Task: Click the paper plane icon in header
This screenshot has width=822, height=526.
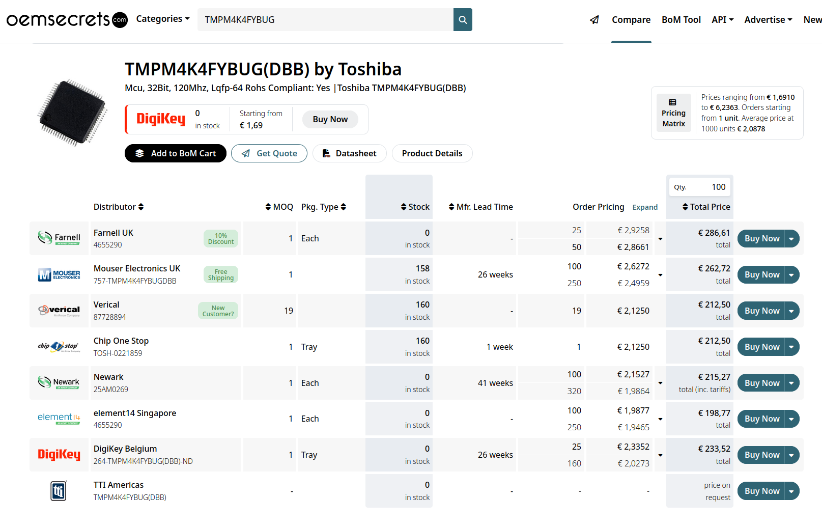Action: tap(594, 20)
